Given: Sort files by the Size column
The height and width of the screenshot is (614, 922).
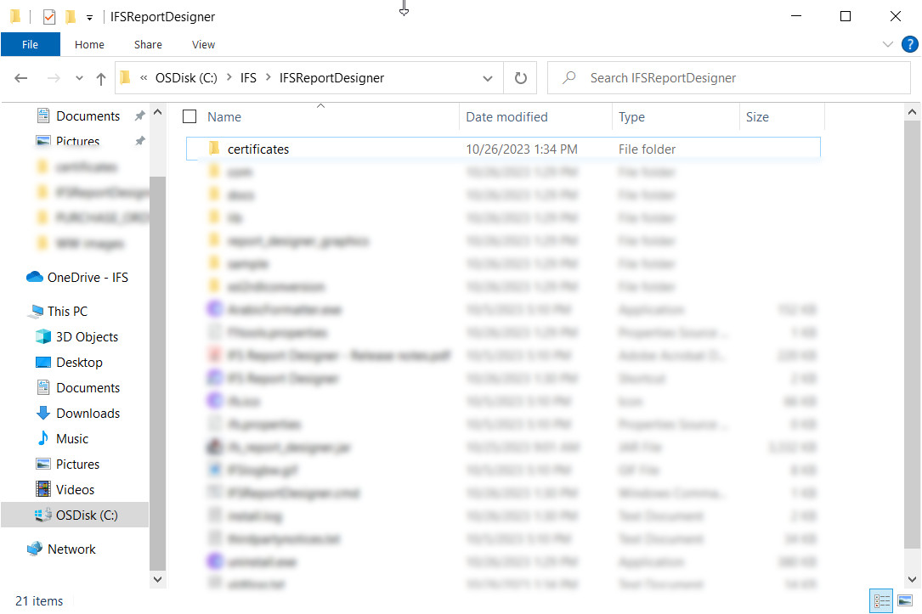Looking at the screenshot, I should click(x=757, y=117).
